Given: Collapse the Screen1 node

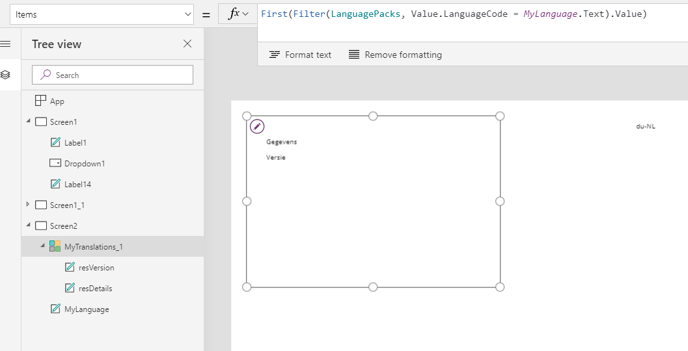Looking at the screenshot, I should point(28,121).
